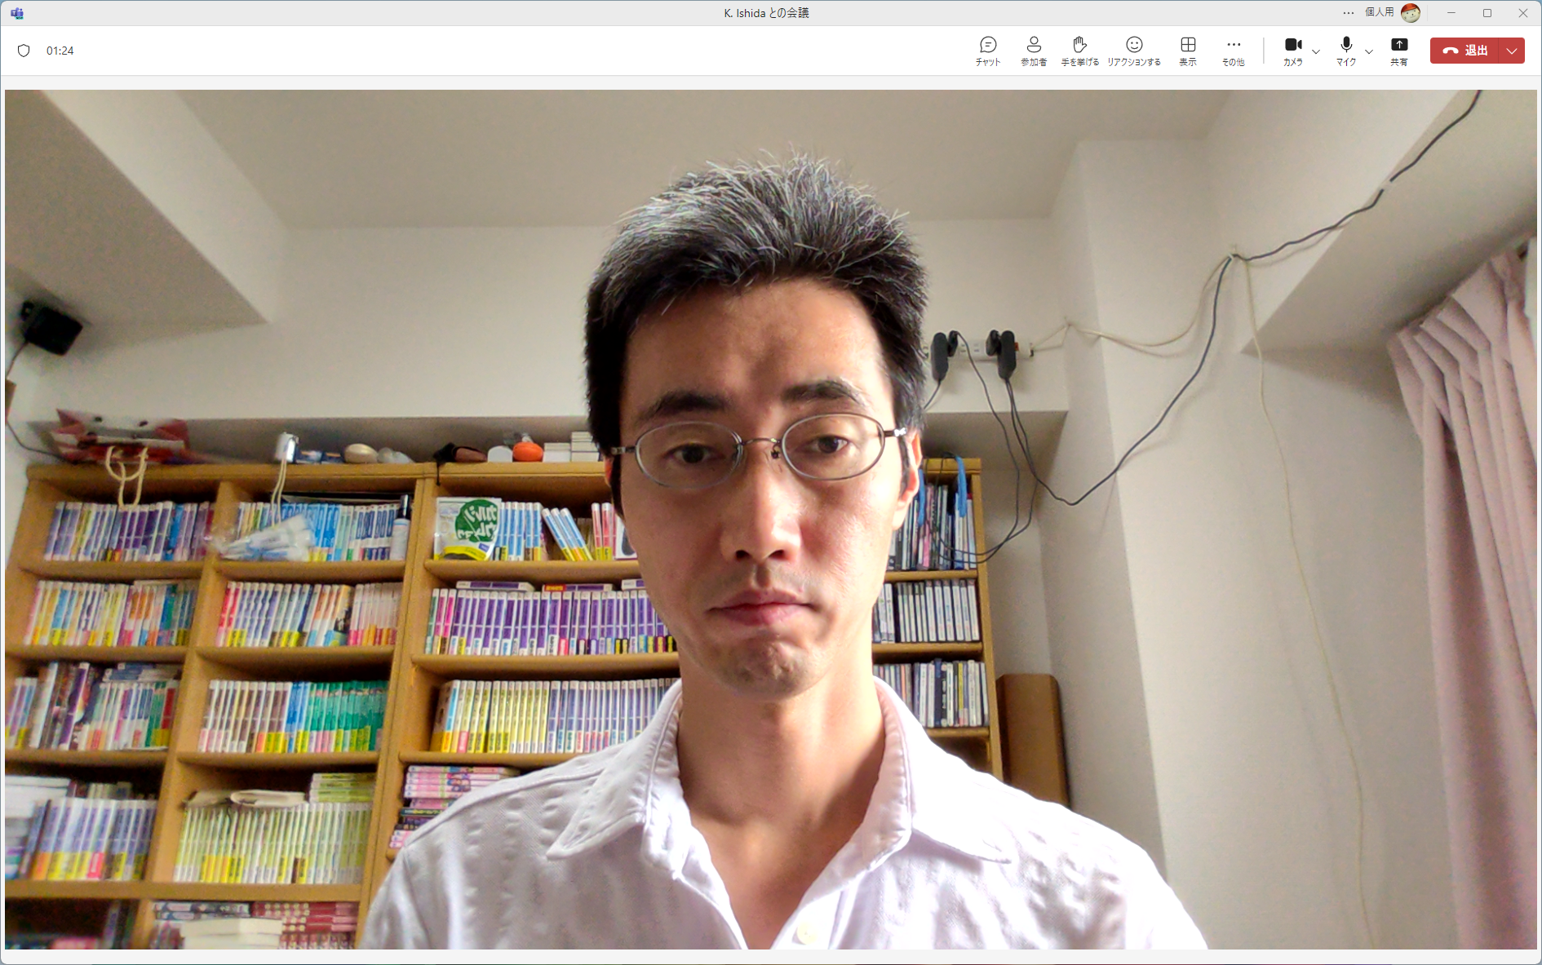Click the meeting security shield icon
This screenshot has width=1542, height=965.
pyautogui.click(x=24, y=50)
